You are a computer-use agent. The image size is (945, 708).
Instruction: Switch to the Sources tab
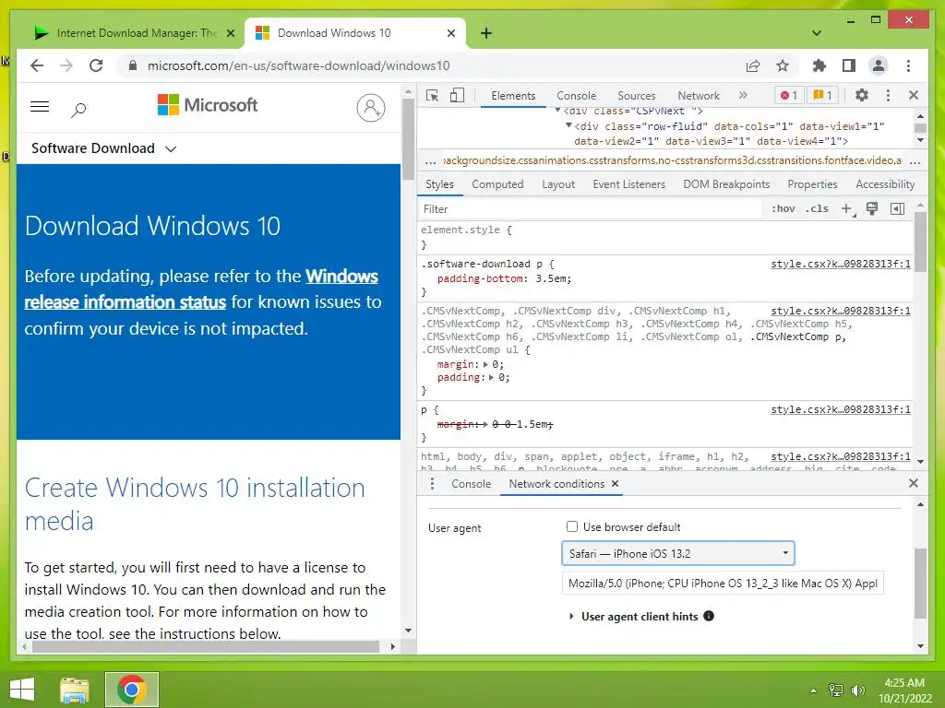point(637,95)
